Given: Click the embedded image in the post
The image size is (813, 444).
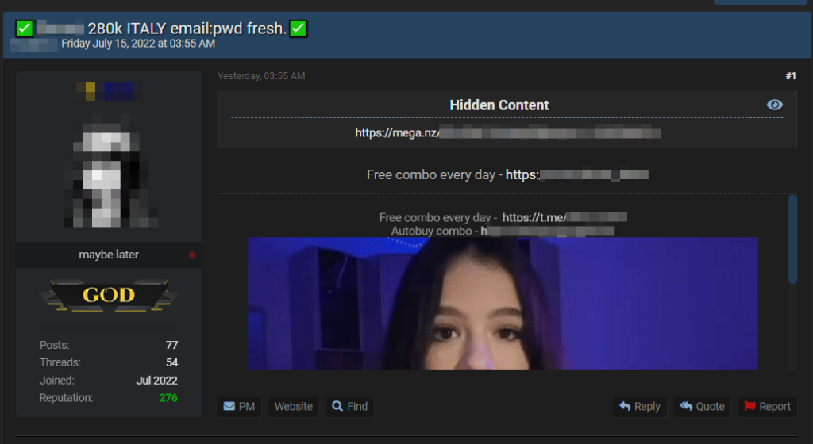Looking at the screenshot, I should pos(502,304).
